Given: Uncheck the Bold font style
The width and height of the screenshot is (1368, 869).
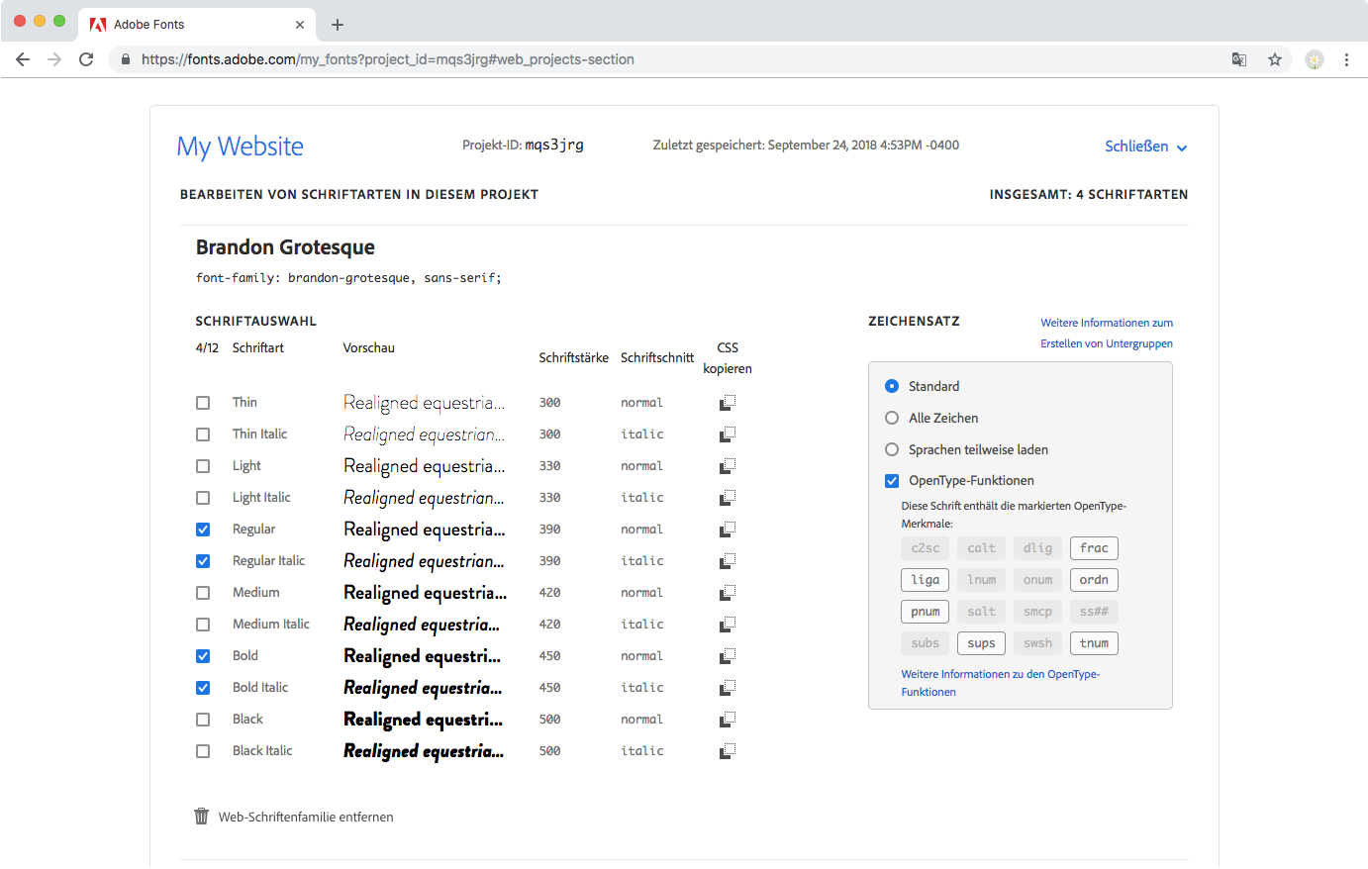Looking at the screenshot, I should point(203,656).
